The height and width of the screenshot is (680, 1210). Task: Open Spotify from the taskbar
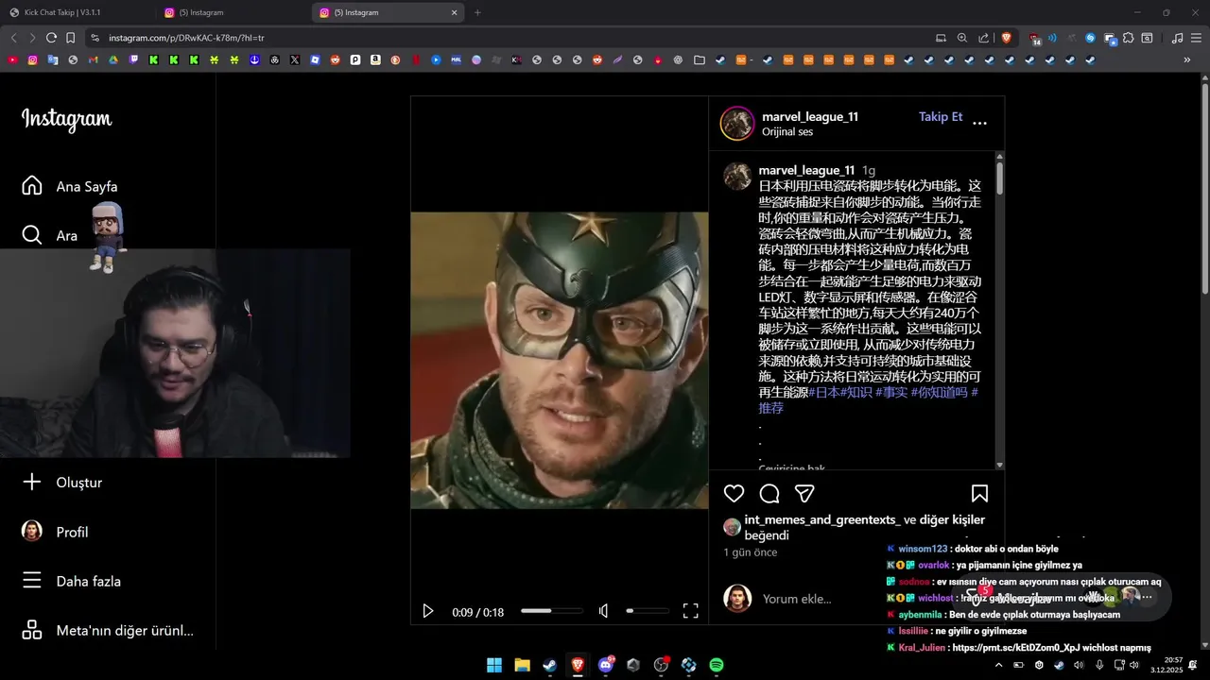click(x=717, y=665)
